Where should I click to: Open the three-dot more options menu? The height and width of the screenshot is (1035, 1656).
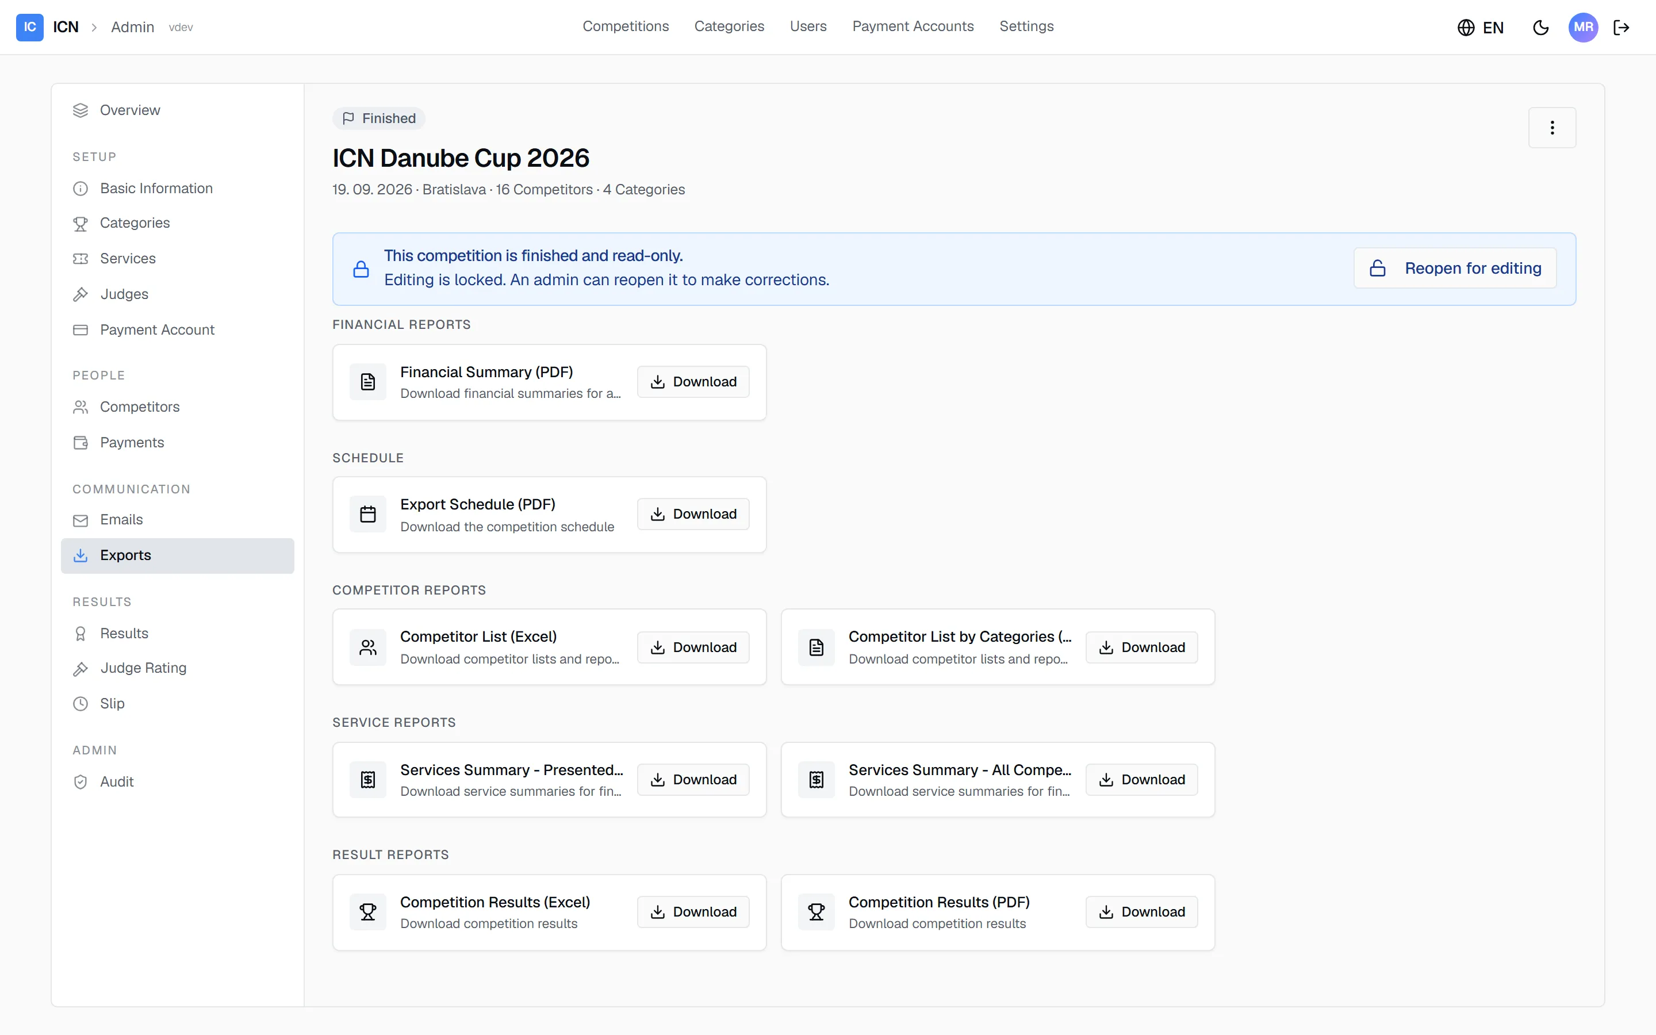[1552, 127]
